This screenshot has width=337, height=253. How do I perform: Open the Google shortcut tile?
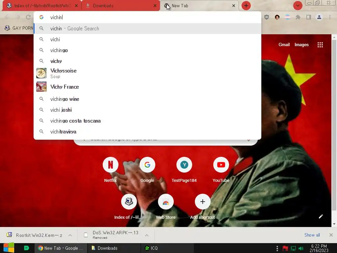tap(147, 170)
